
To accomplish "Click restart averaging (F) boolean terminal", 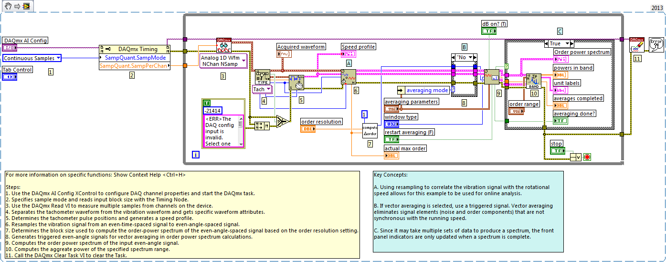I will click(x=391, y=139).
